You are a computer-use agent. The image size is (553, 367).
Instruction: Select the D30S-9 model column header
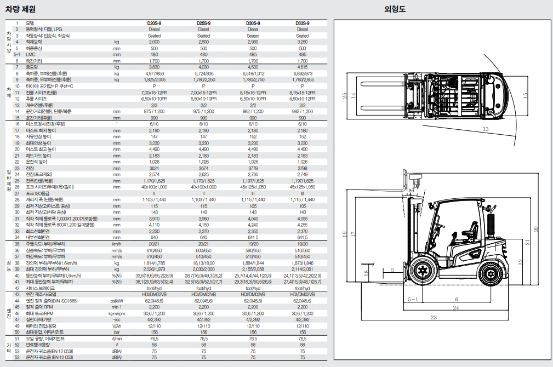point(253,23)
